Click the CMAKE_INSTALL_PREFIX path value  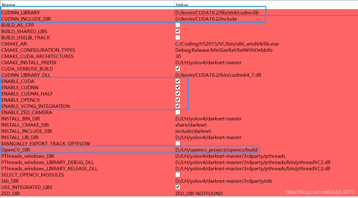click(208, 62)
